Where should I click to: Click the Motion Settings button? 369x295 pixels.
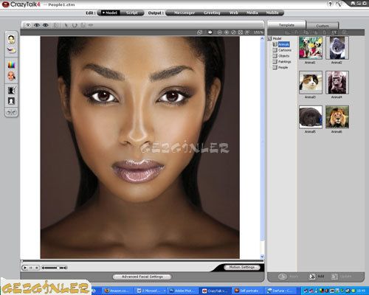(242, 267)
